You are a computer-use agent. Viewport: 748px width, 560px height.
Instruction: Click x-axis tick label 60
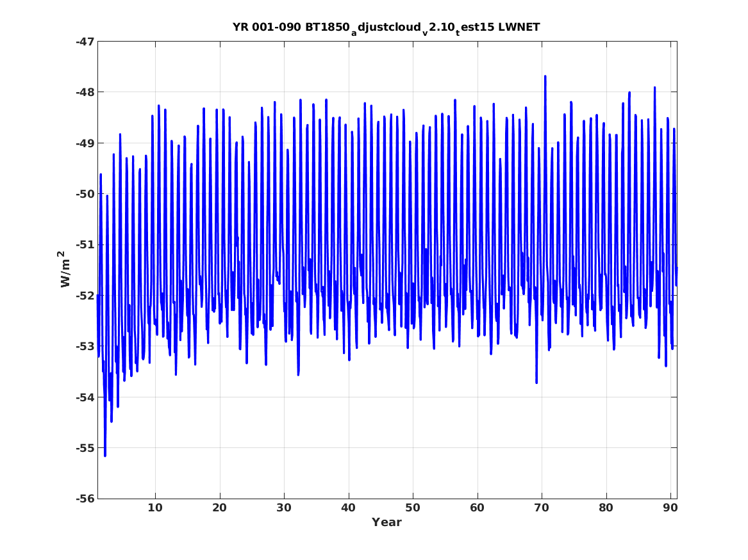(x=477, y=508)
